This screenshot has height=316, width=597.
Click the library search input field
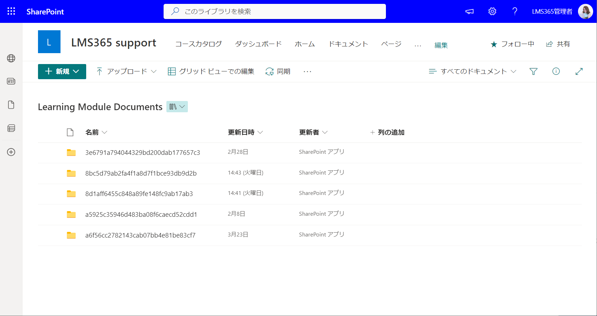point(275,12)
